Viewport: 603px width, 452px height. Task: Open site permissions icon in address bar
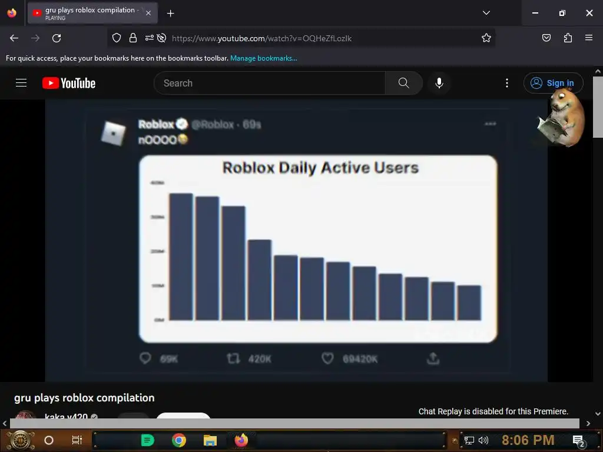[x=149, y=38]
